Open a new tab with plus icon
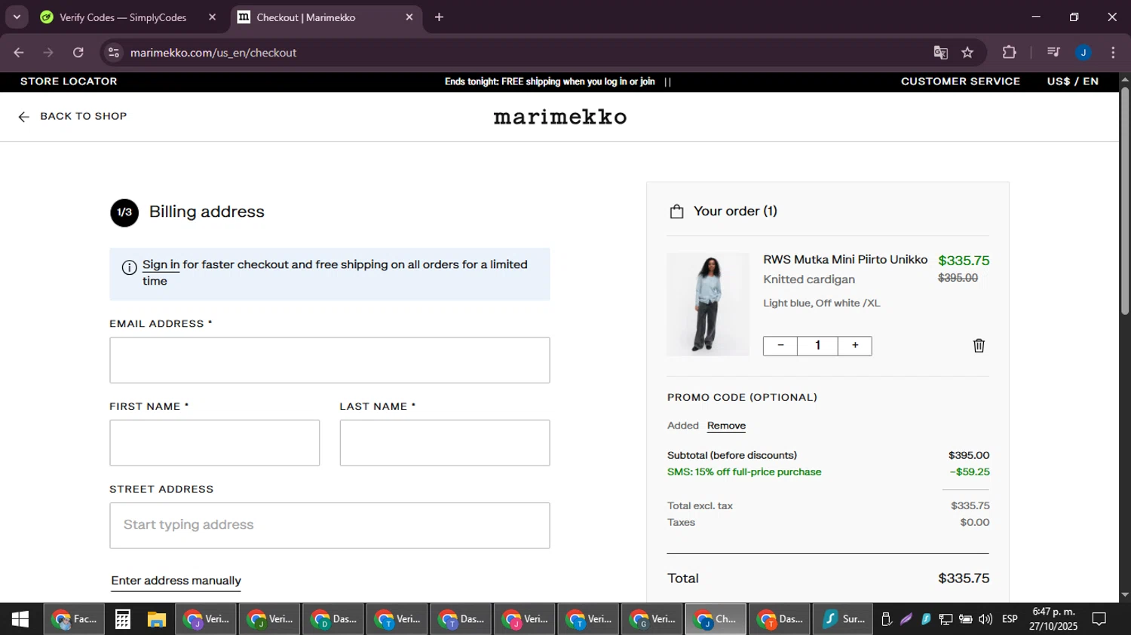Image resolution: width=1131 pixels, height=635 pixels. click(439, 17)
